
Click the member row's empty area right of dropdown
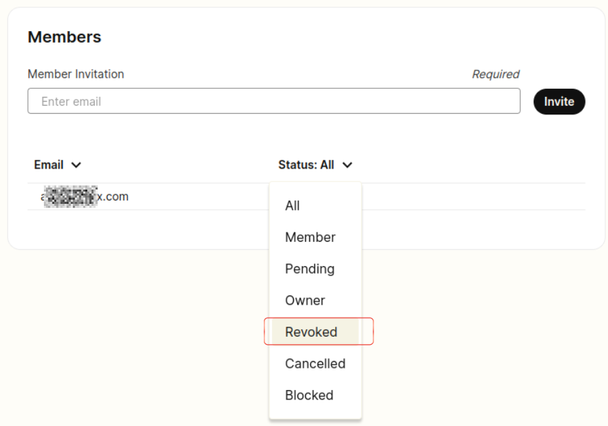473,196
